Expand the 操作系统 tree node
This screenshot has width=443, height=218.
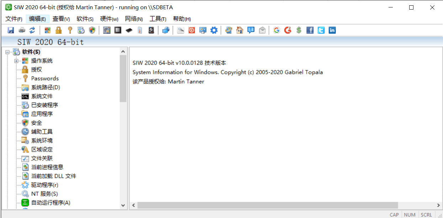coord(16,61)
